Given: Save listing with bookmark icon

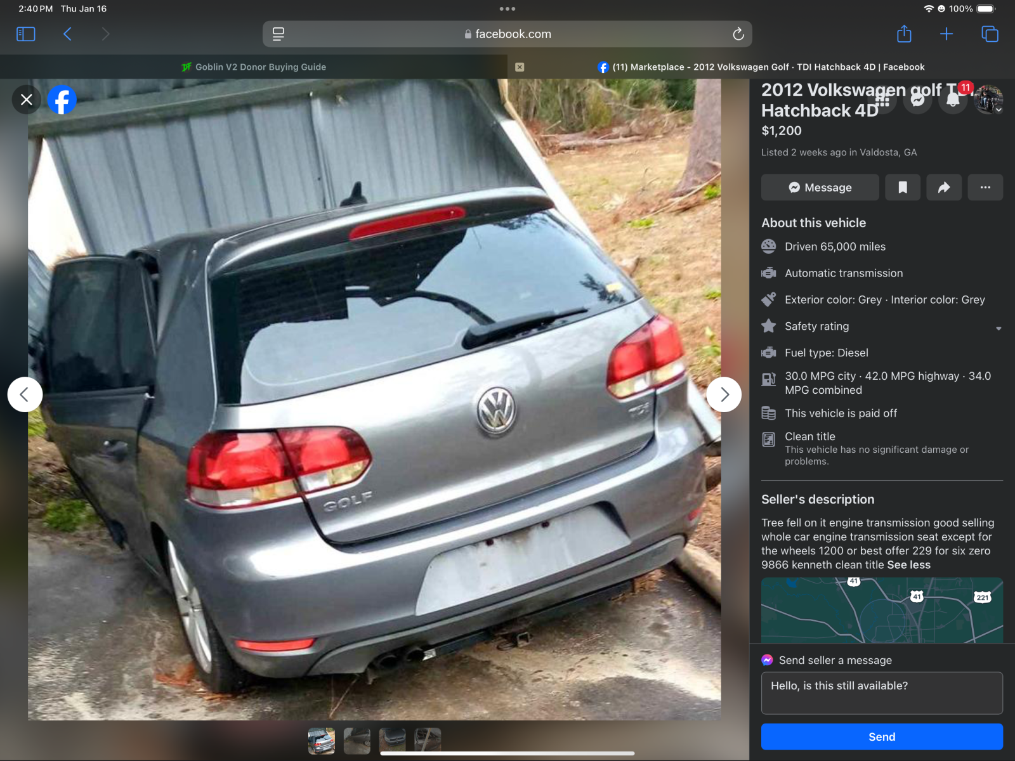Looking at the screenshot, I should tap(902, 187).
